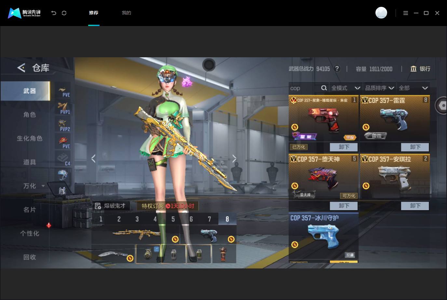
Task: Click the magnifier search icon
Action: click(324, 88)
